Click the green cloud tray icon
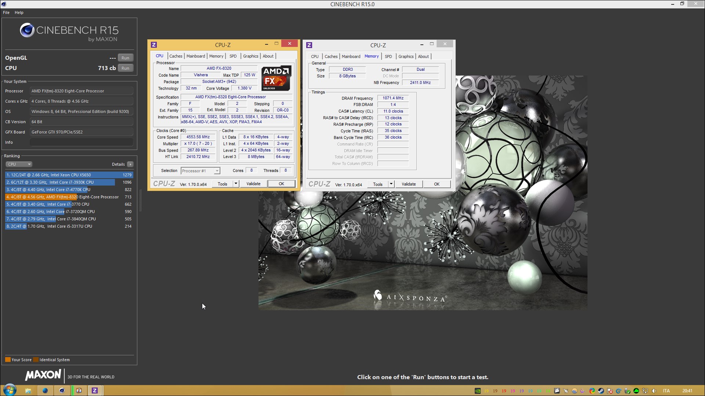Screen dimensions: 705x396 tap(636, 391)
